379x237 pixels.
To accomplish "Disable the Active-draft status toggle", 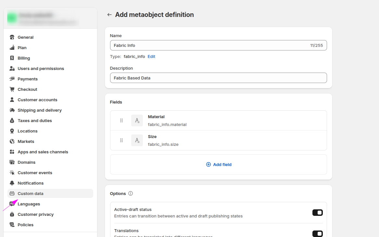I will coord(317,213).
